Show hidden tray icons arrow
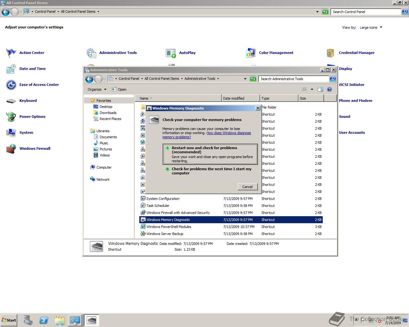409x327 pixels. click(357, 320)
